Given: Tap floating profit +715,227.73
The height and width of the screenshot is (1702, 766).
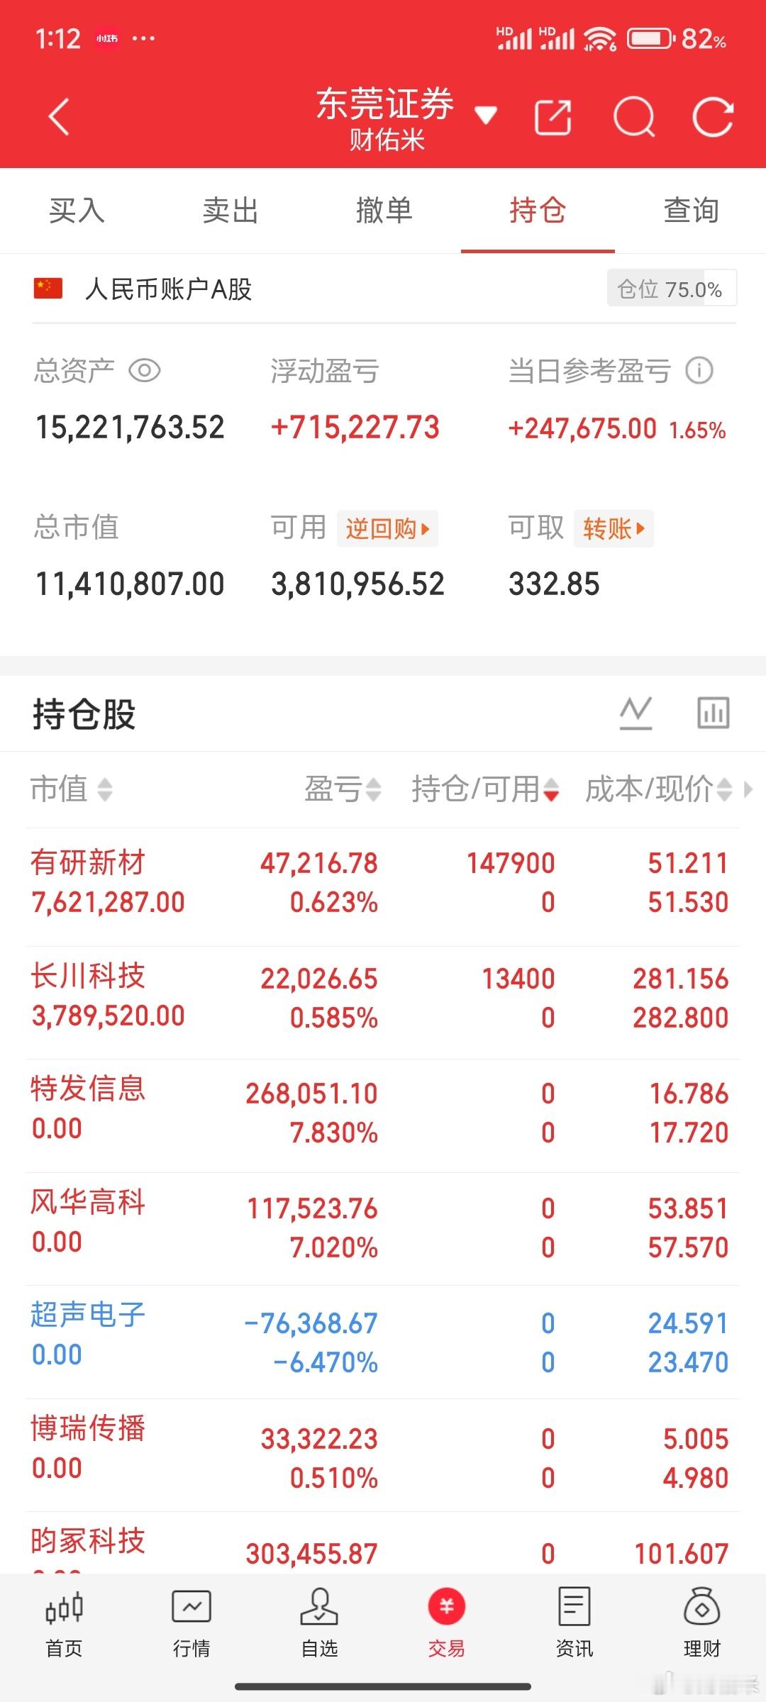Looking at the screenshot, I should 355,428.
